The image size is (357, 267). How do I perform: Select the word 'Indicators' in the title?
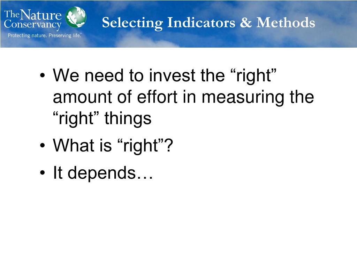[201, 23]
